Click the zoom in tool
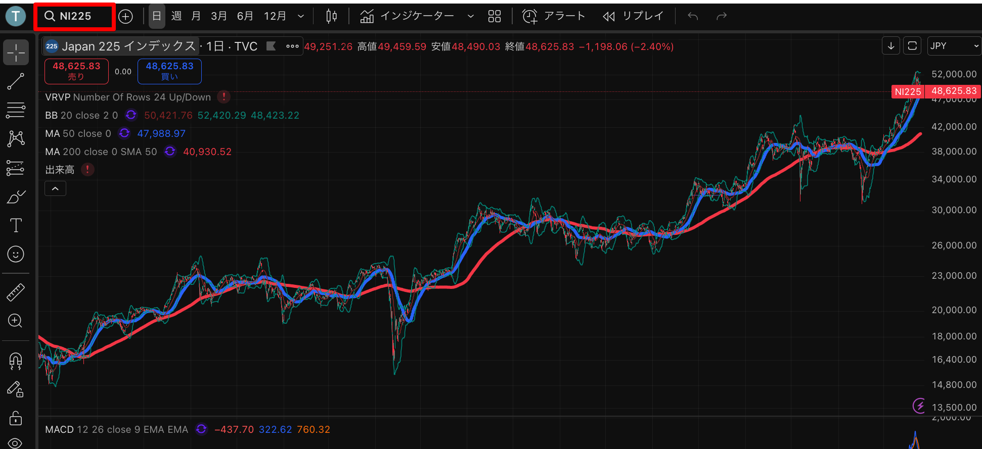 (x=16, y=321)
